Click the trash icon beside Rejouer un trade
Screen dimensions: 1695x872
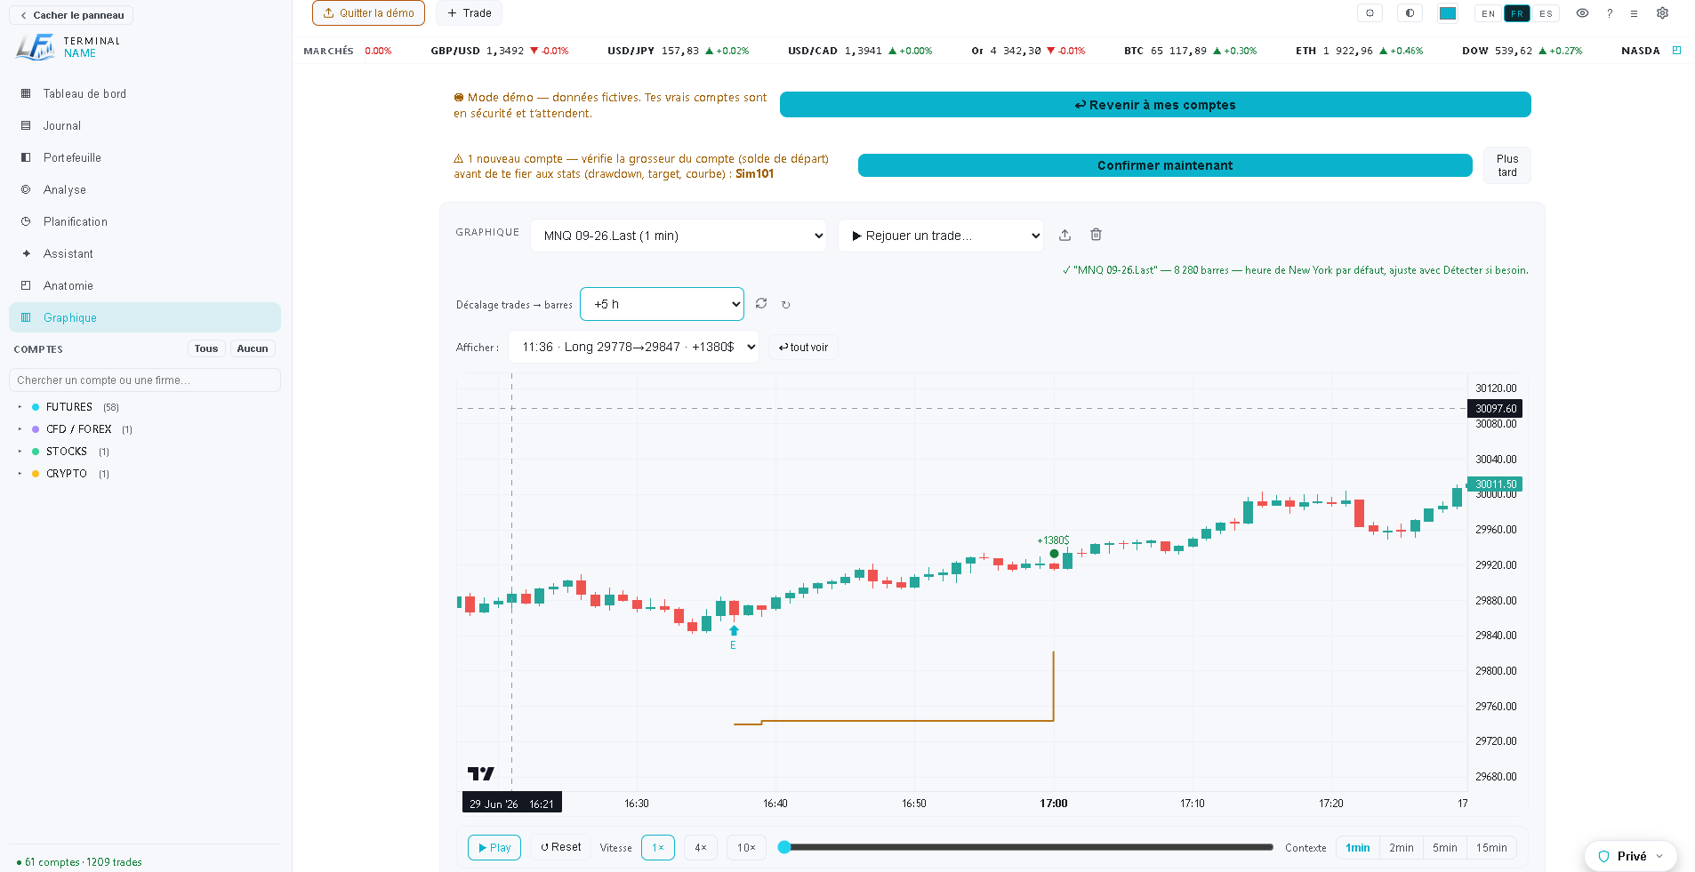(x=1096, y=235)
